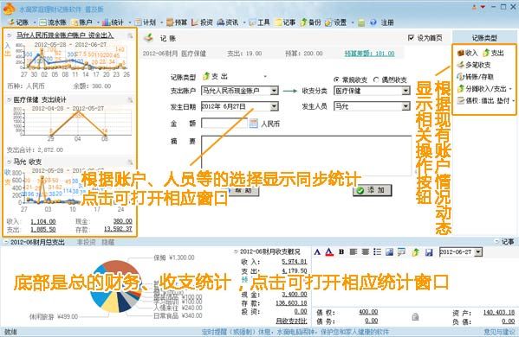Viewport: 519px width, 337px height.
Task: Choose 多笔收支 entry type
Action: coord(474,65)
